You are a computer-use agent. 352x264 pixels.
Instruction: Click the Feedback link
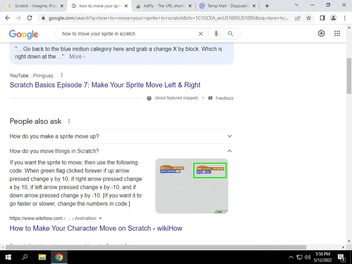[x=225, y=98]
